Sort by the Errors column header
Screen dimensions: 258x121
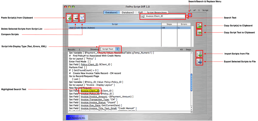point(184,24)
